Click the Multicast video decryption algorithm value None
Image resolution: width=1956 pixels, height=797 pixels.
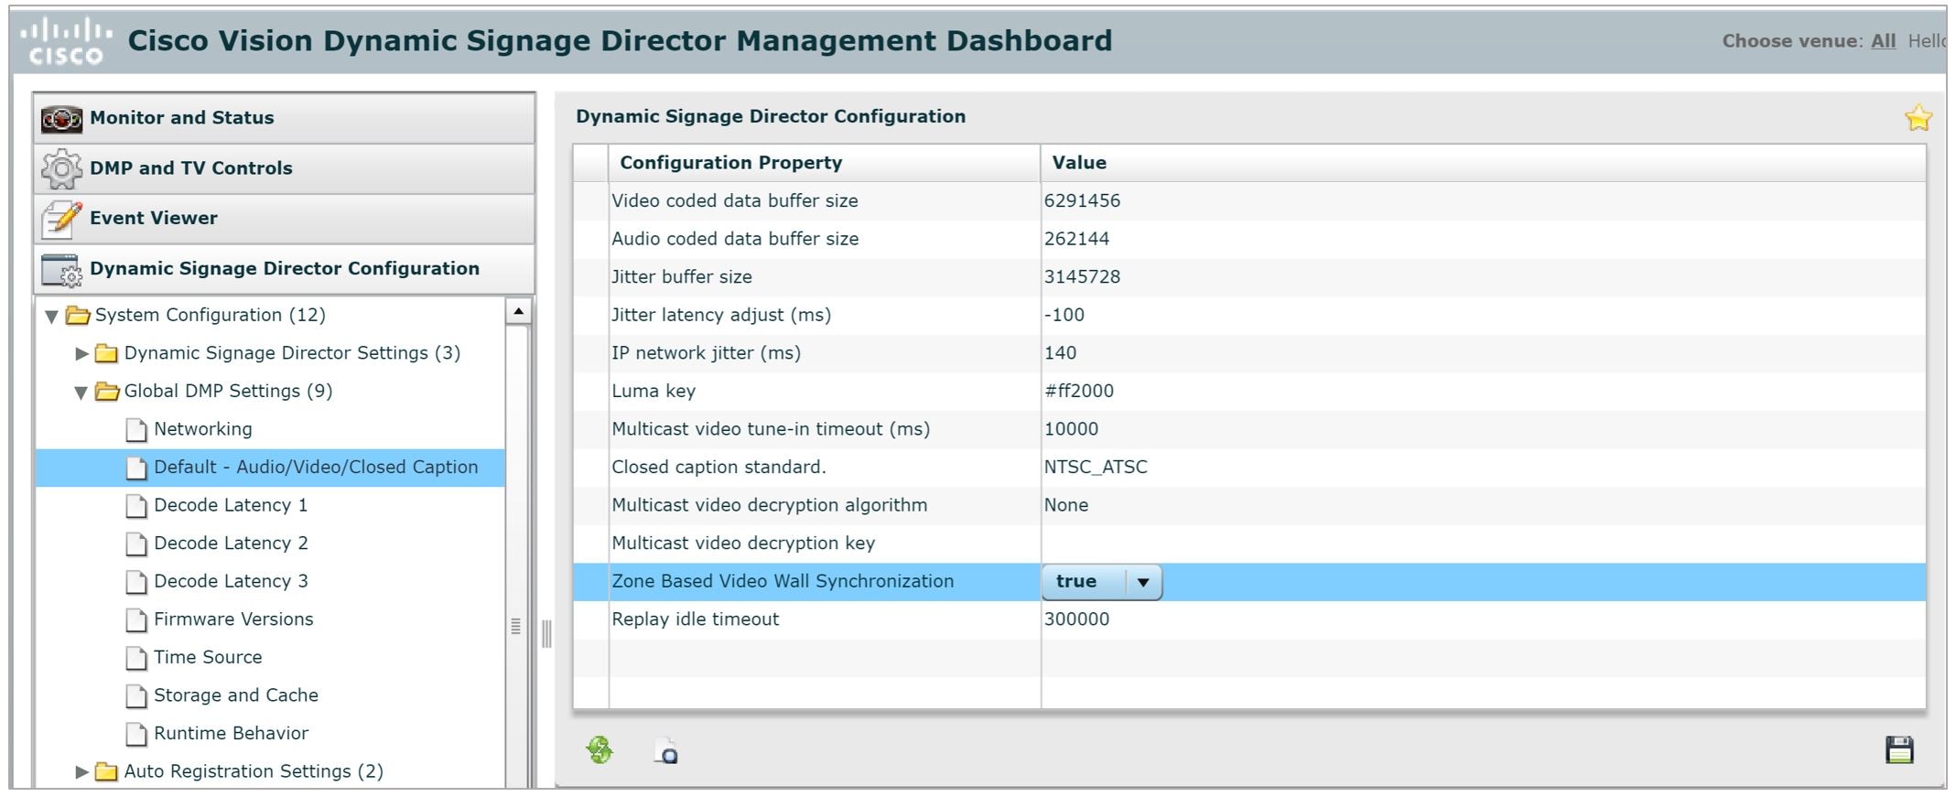pos(1066,505)
